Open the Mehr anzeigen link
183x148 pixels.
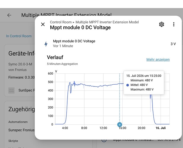(158, 59)
